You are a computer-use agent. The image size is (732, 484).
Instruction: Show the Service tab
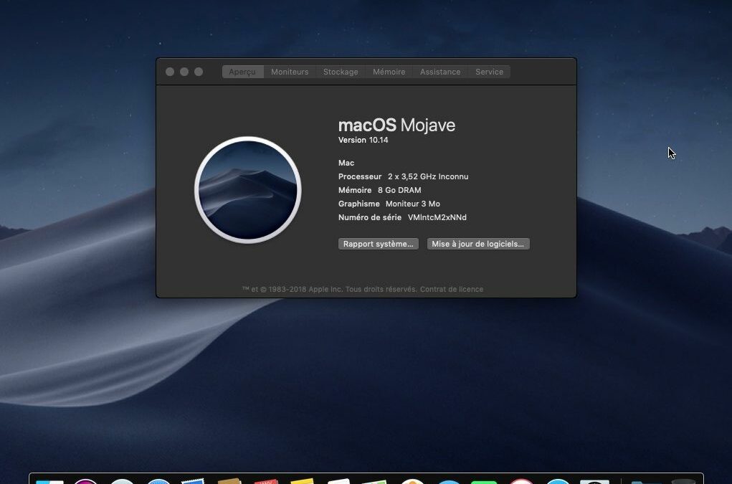point(489,72)
